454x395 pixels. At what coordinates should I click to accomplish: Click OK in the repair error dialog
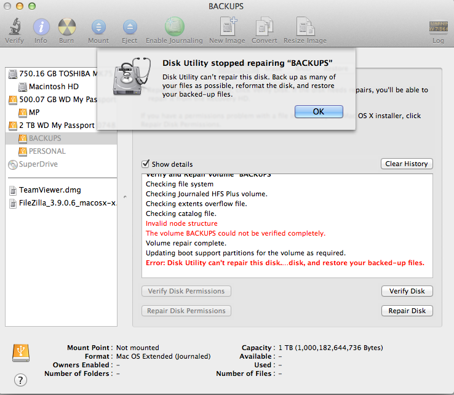coord(319,112)
